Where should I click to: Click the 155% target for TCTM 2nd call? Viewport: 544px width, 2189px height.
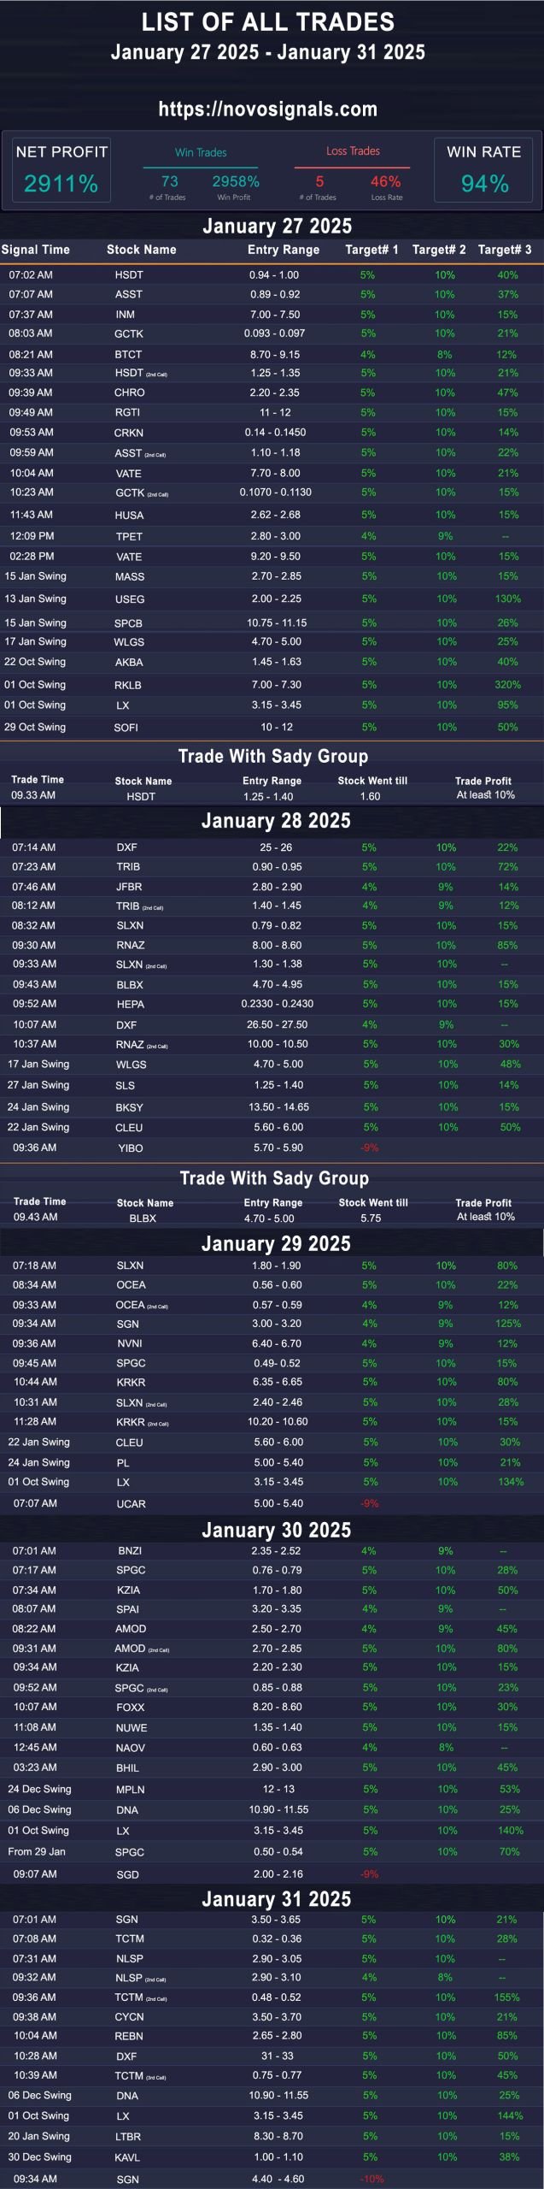tap(507, 1997)
